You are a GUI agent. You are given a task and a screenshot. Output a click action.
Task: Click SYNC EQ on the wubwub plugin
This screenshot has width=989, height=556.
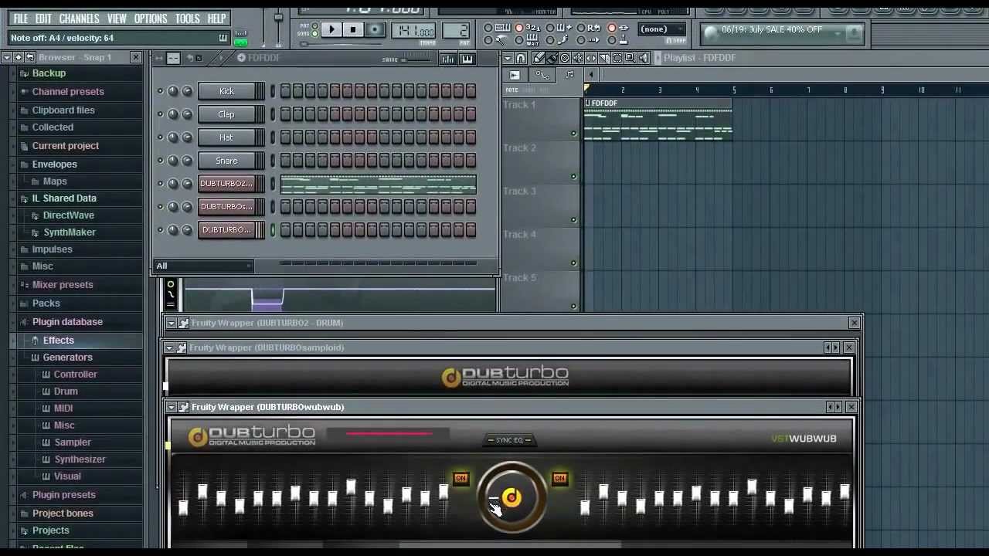[x=509, y=440]
